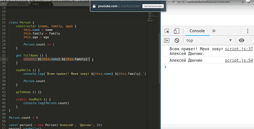Open the top JavaScript context dropdown
254x129 pixels.
pos(209,40)
